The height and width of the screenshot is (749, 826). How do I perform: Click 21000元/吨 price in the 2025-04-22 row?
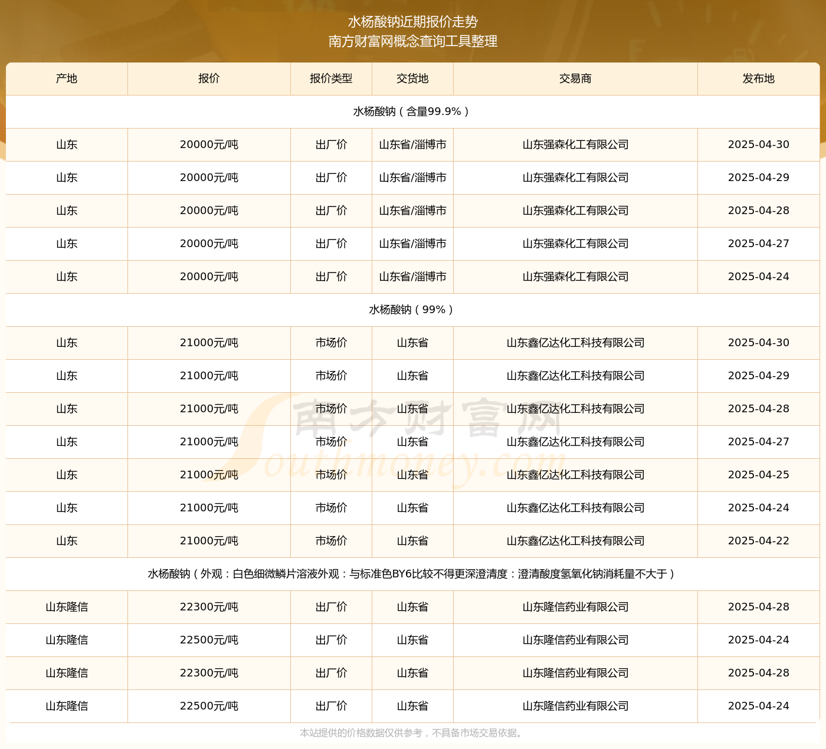(x=209, y=541)
